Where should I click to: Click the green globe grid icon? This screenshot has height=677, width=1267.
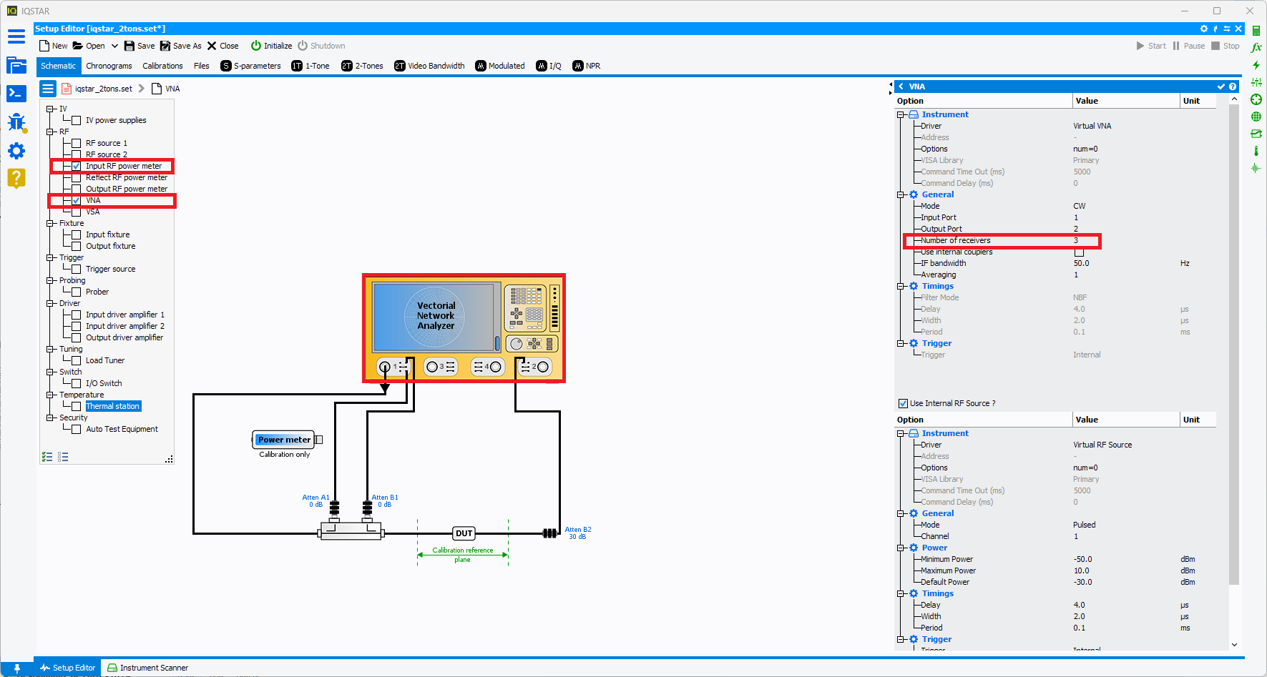click(x=1256, y=117)
